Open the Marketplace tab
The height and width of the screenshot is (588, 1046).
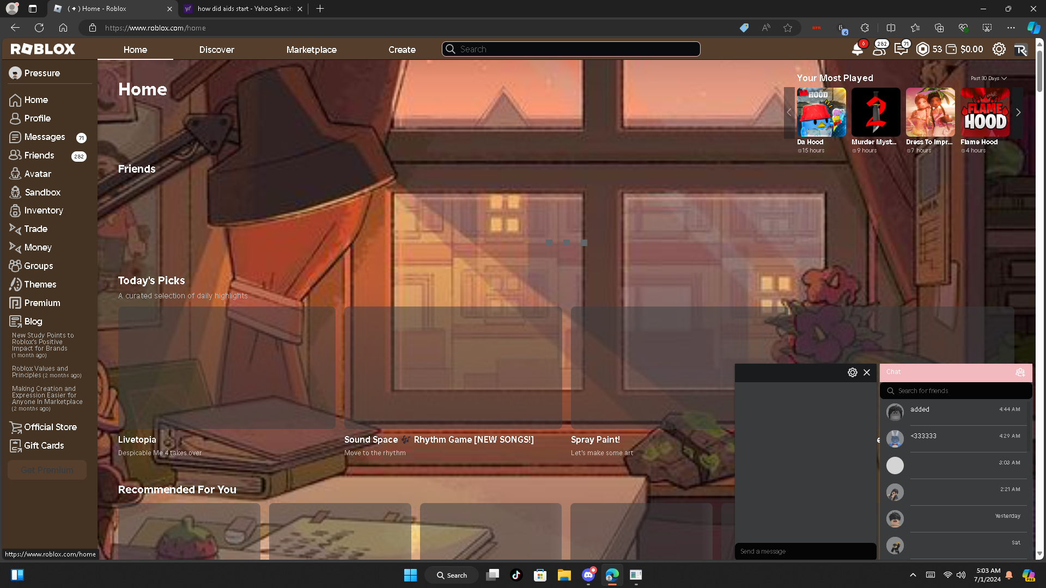311,50
